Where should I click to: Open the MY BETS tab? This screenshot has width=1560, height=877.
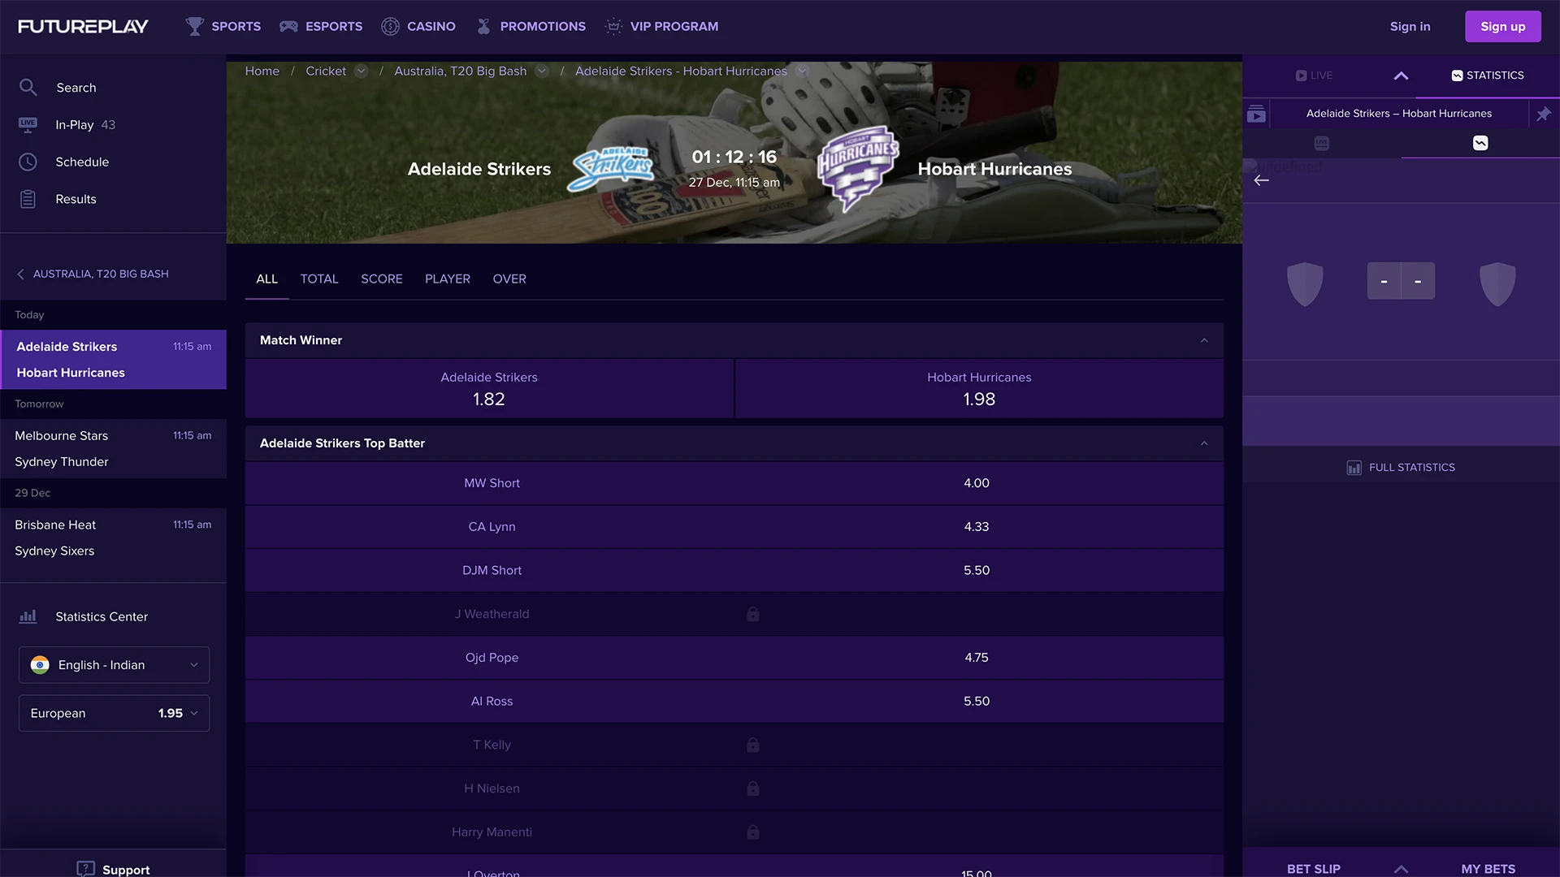[x=1488, y=869]
